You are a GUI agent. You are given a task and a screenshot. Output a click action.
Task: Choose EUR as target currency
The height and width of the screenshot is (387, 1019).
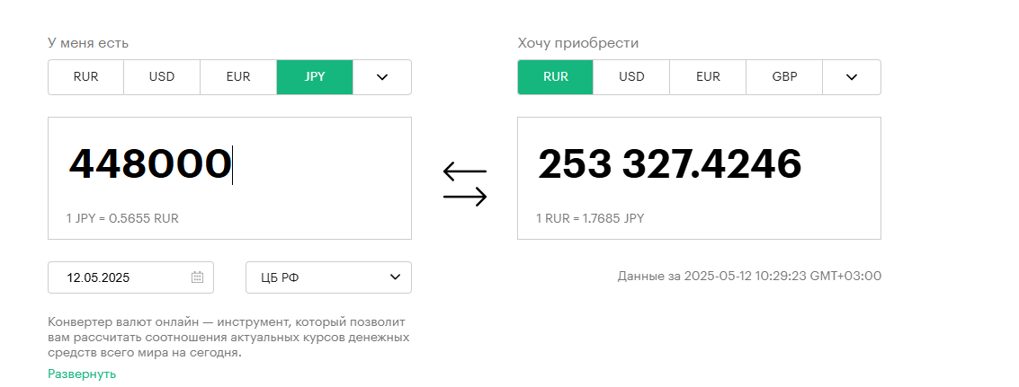coord(709,76)
